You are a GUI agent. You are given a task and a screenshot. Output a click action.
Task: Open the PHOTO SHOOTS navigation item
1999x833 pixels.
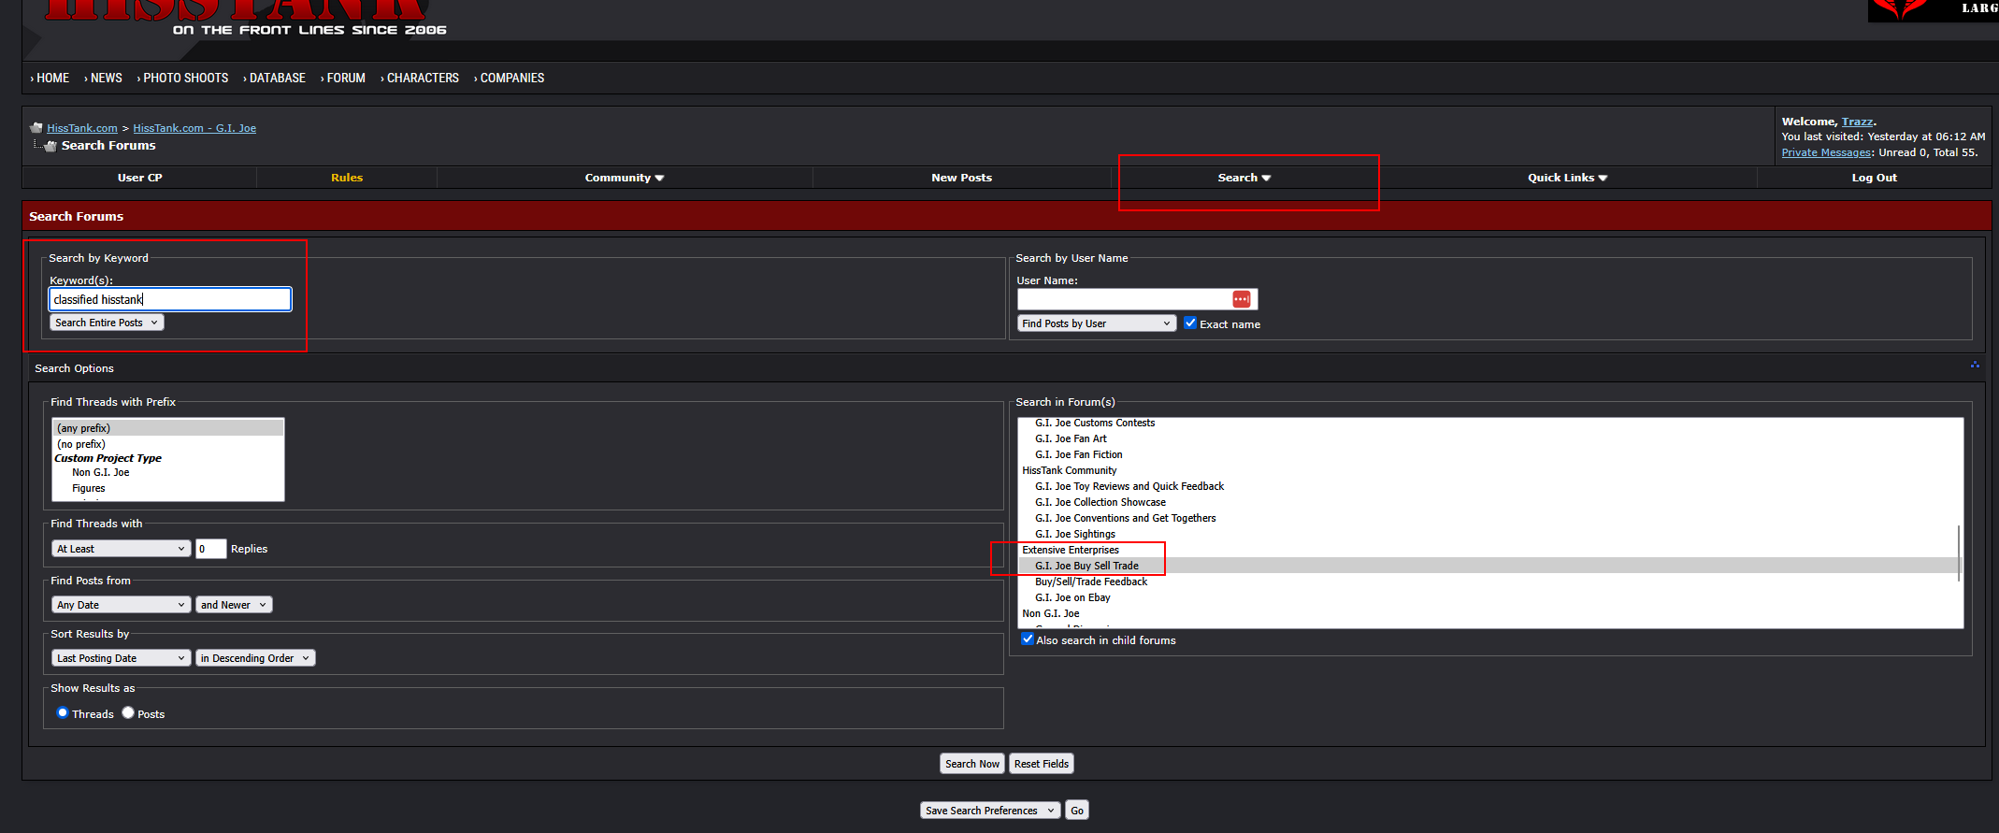coord(185,78)
